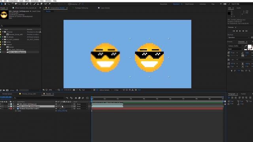Select the Pen tool

click(x=27, y=4)
